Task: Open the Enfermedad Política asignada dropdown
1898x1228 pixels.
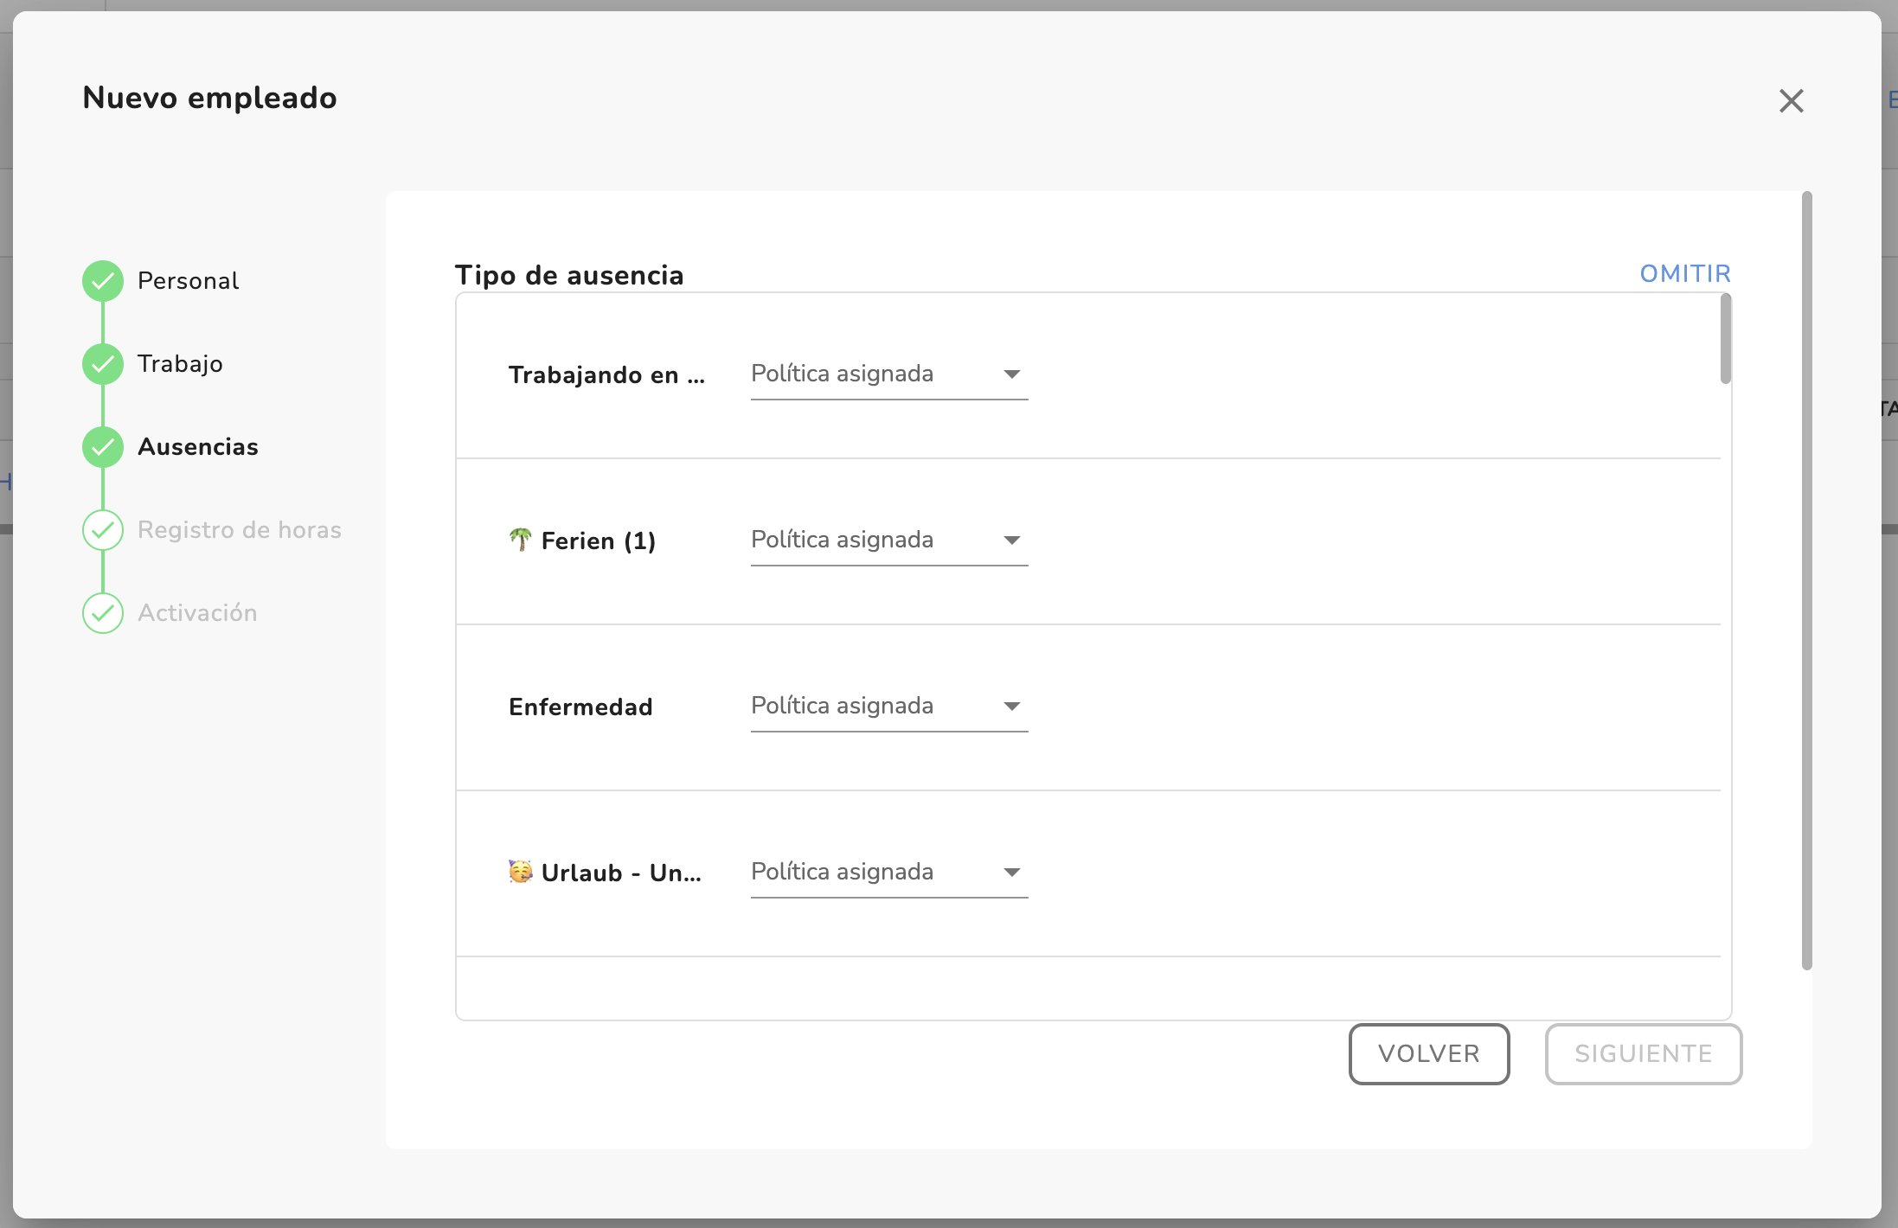Action: click(x=888, y=707)
